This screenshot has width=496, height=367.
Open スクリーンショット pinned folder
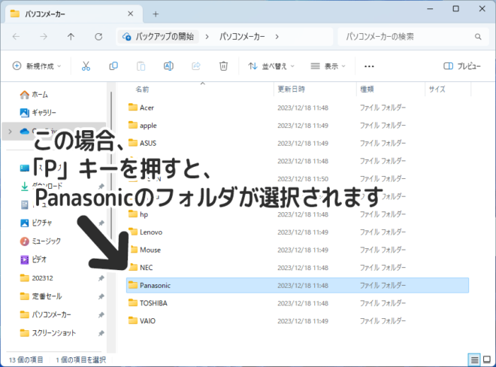tap(48, 333)
